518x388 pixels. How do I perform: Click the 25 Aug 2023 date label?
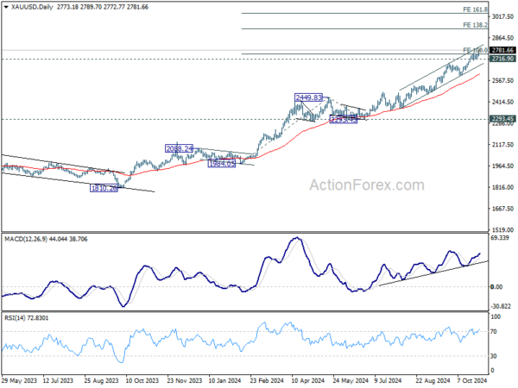(x=101, y=380)
